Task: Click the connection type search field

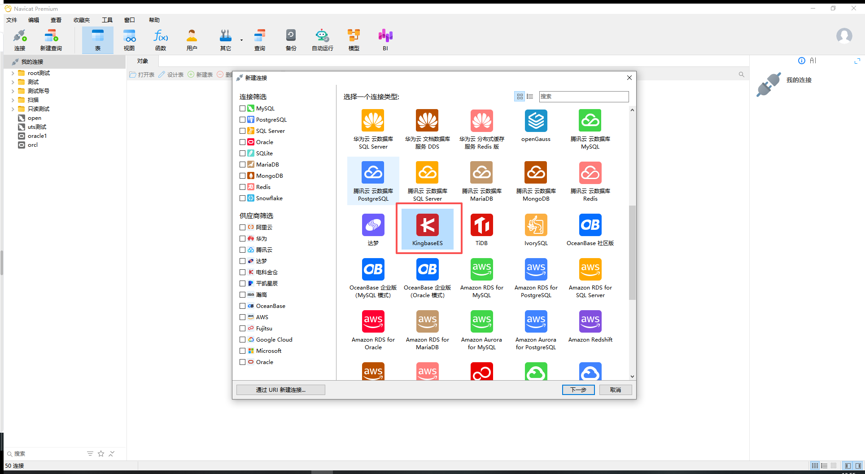Action: (584, 97)
